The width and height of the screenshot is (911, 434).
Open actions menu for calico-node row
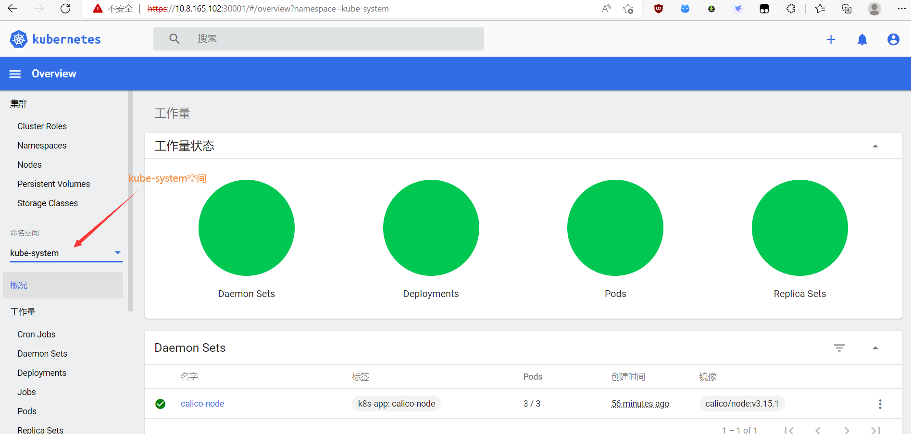click(x=880, y=404)
